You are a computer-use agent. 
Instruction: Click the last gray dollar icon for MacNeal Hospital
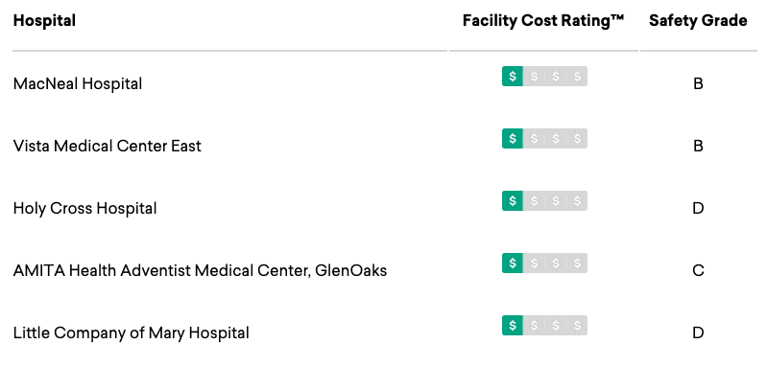[578, 77]
